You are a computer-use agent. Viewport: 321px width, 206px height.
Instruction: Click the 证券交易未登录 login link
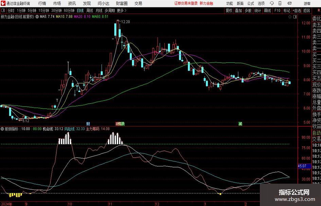[186, 3]
